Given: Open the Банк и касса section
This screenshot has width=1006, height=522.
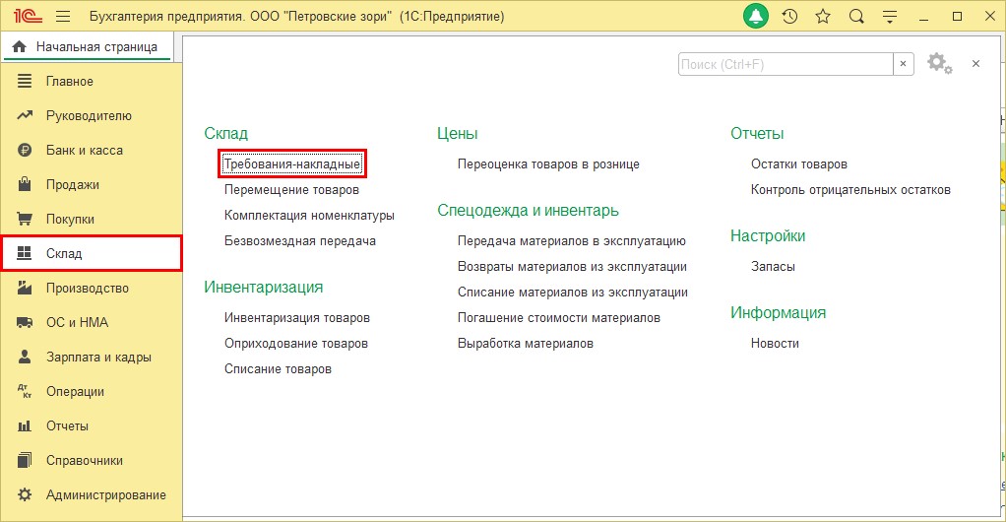Looking at the screenshot, I should coord(84,151).
